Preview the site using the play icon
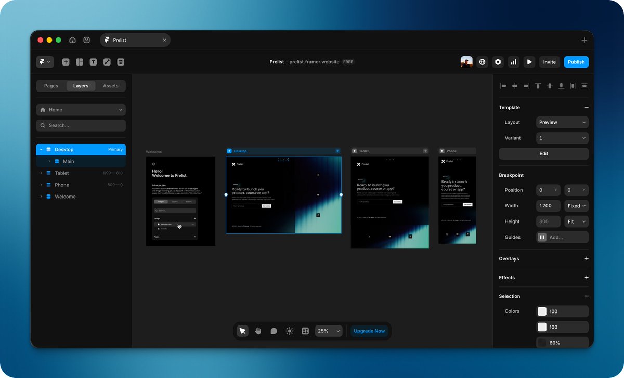Viewport: 624px width, 378px height. pos(529,62)
